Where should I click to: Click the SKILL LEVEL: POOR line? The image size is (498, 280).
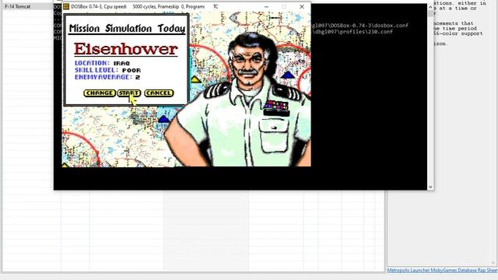coord(107,70)
